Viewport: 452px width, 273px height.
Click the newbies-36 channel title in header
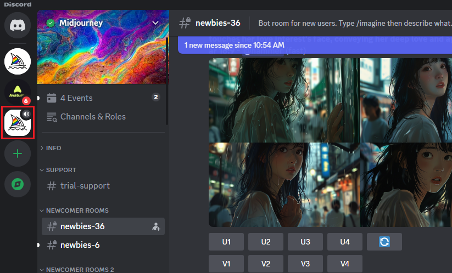pos(218,23)
